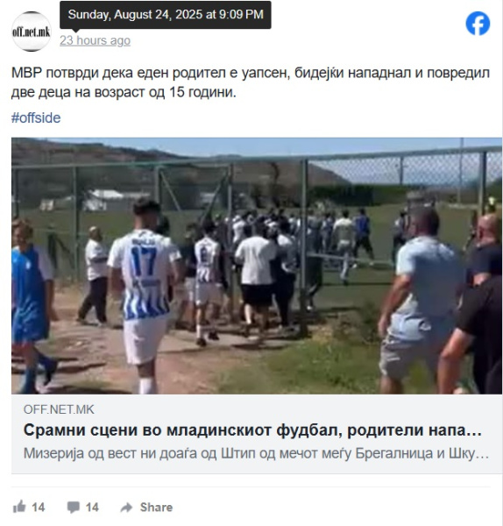Open the football brawl article thumbnail
The width and height of the screenshot is (503, 526).
point(257,266)
